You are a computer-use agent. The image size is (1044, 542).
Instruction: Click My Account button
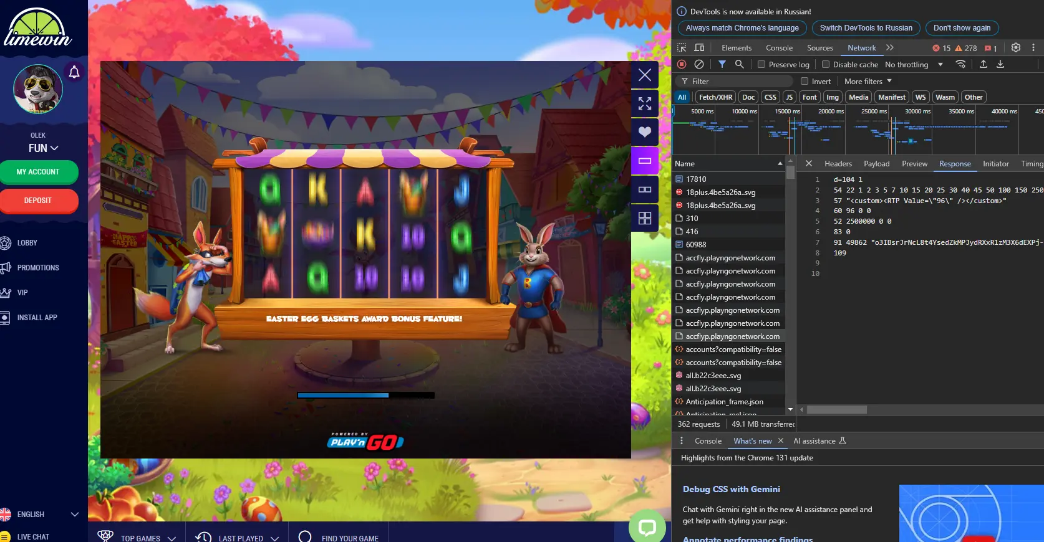point(39,172)
